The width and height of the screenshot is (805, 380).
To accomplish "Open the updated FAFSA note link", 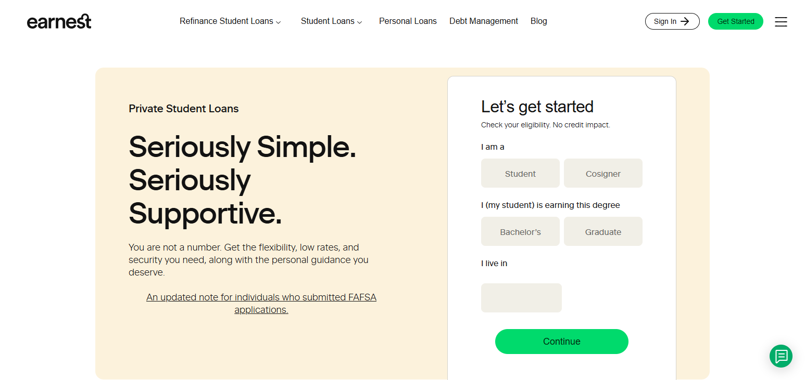I will 261,304.
